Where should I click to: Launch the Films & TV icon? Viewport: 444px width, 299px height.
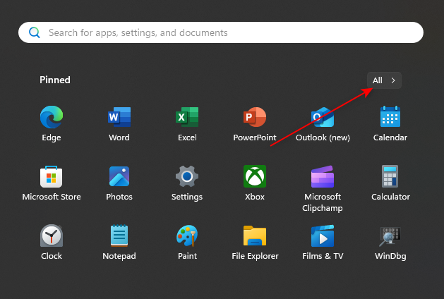pyautogui.click(x=323, y=236)
